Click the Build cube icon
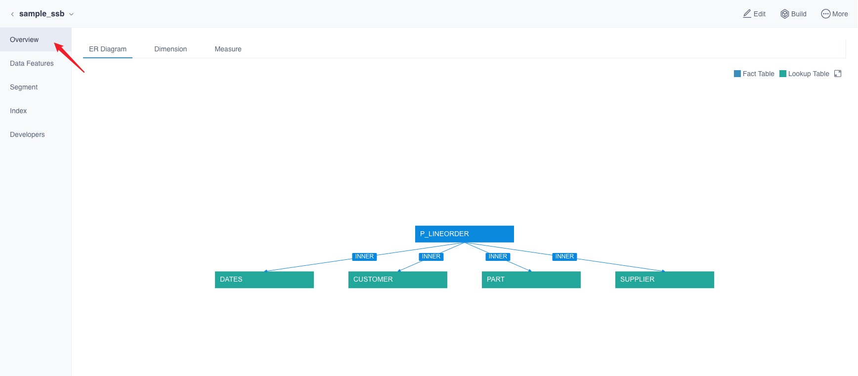This screenshot has height=376, width=858. coord(784,14)
